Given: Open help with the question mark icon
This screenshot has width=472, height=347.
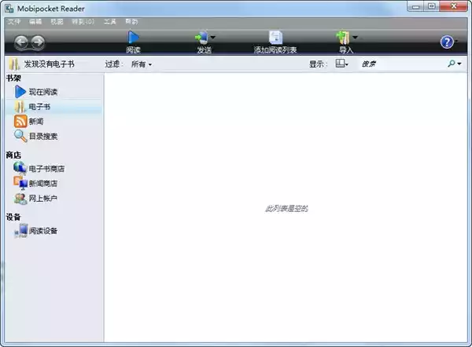Looking at the screenshot, I should [447, 42].
